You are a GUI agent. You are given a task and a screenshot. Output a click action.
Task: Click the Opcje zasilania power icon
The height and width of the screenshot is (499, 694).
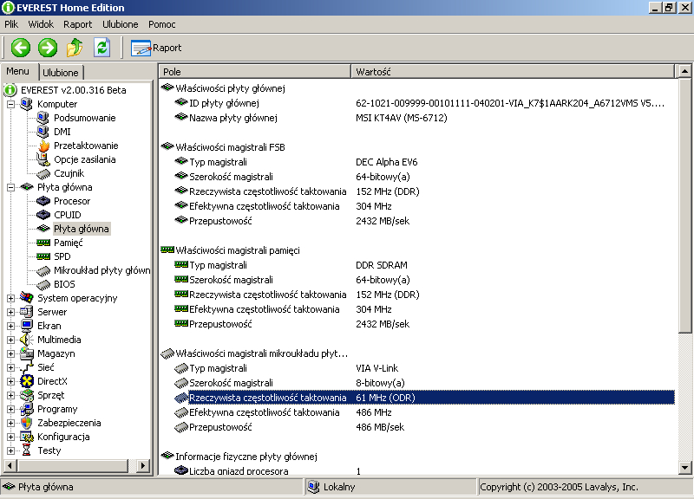pyautogui.click(x=43, y=159)
